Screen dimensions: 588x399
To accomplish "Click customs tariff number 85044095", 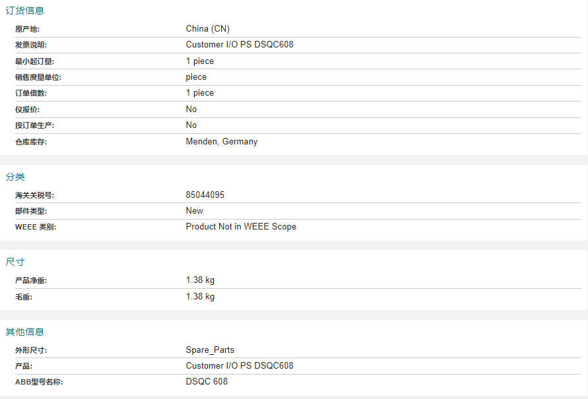I will (210, 195).
